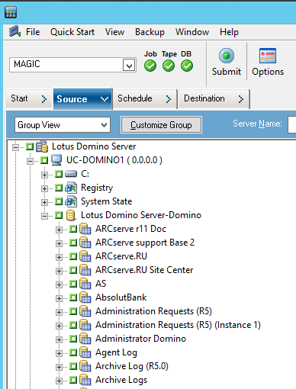Click the backup manager icon beside File
This screenshot has height=389, width=296.
(x=14, y=31)
